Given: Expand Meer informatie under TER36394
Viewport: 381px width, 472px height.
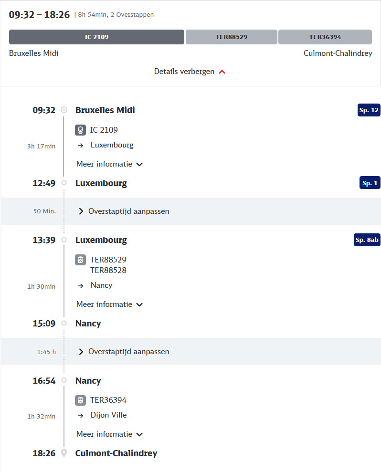Looking at the screenshot, I should (110, 434).
